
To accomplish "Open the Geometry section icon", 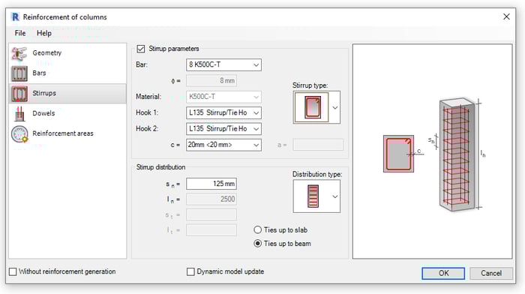I will [x=19, y=53].
